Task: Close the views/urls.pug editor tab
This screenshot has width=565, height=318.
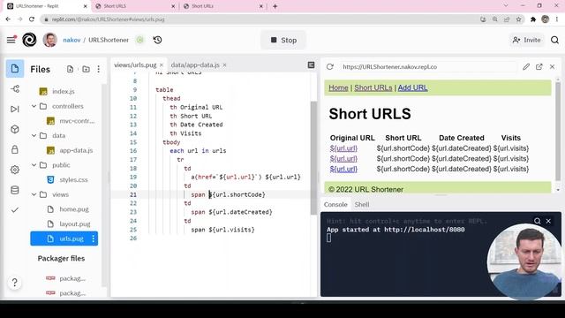Action: (x=162, y=64)
